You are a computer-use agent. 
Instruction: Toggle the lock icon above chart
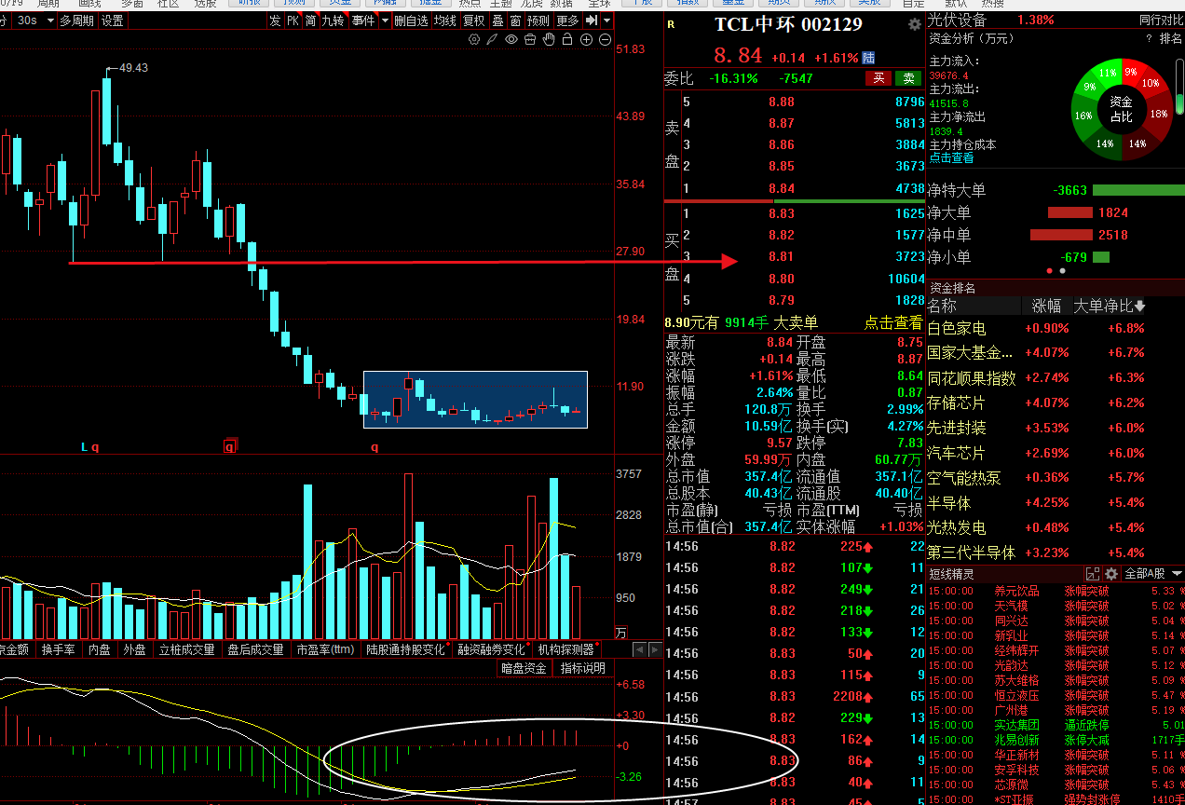click(567, 39)
